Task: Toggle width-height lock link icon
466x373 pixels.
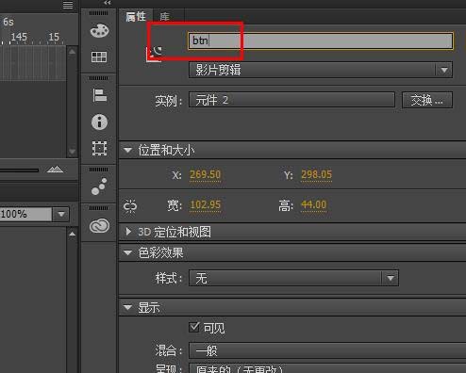Action: pos(130,206)
